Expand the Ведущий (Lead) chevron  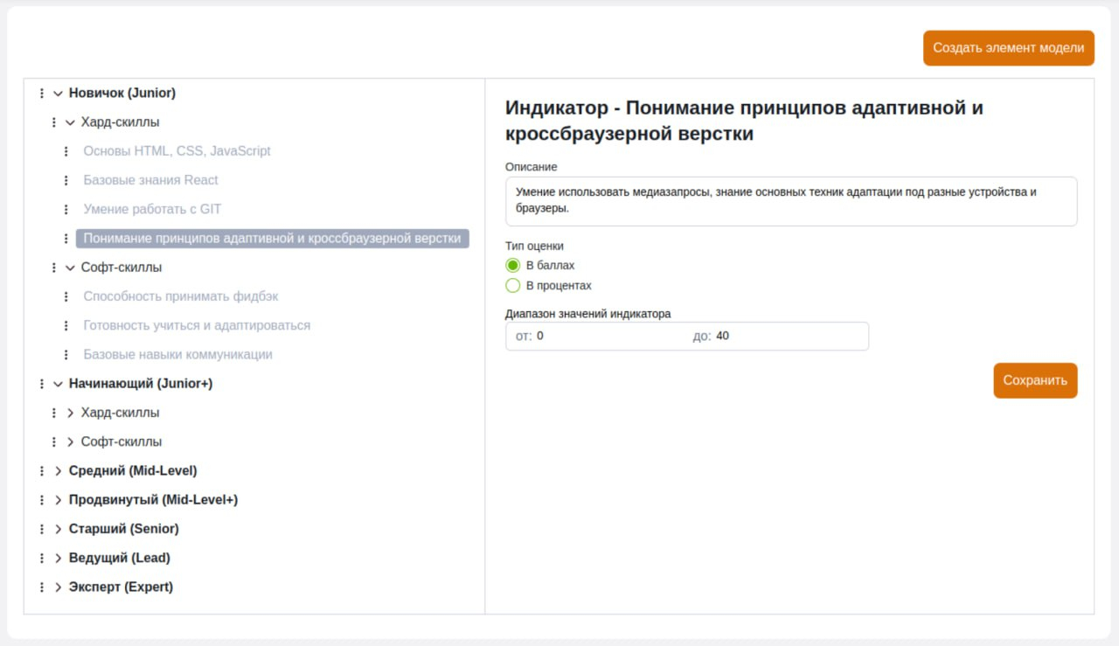pos(58,558)
